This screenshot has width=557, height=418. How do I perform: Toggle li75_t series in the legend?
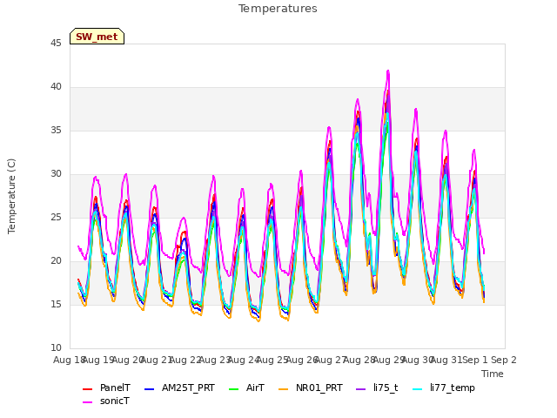tap(377, 388)
